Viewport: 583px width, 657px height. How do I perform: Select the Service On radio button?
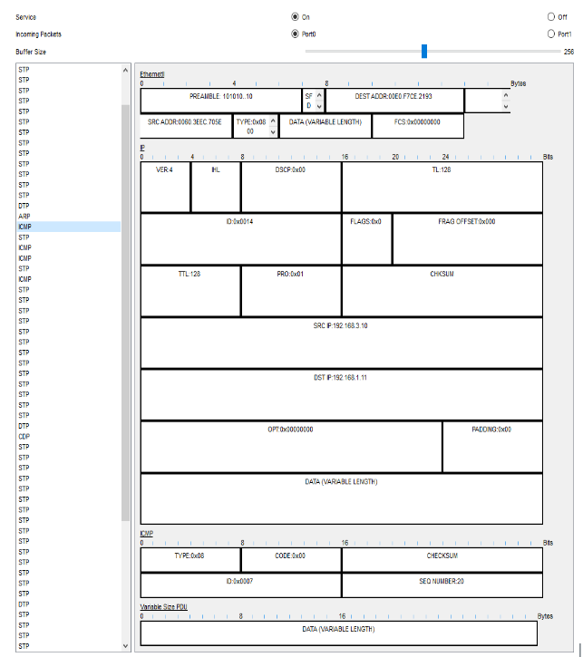pos(295,16)
